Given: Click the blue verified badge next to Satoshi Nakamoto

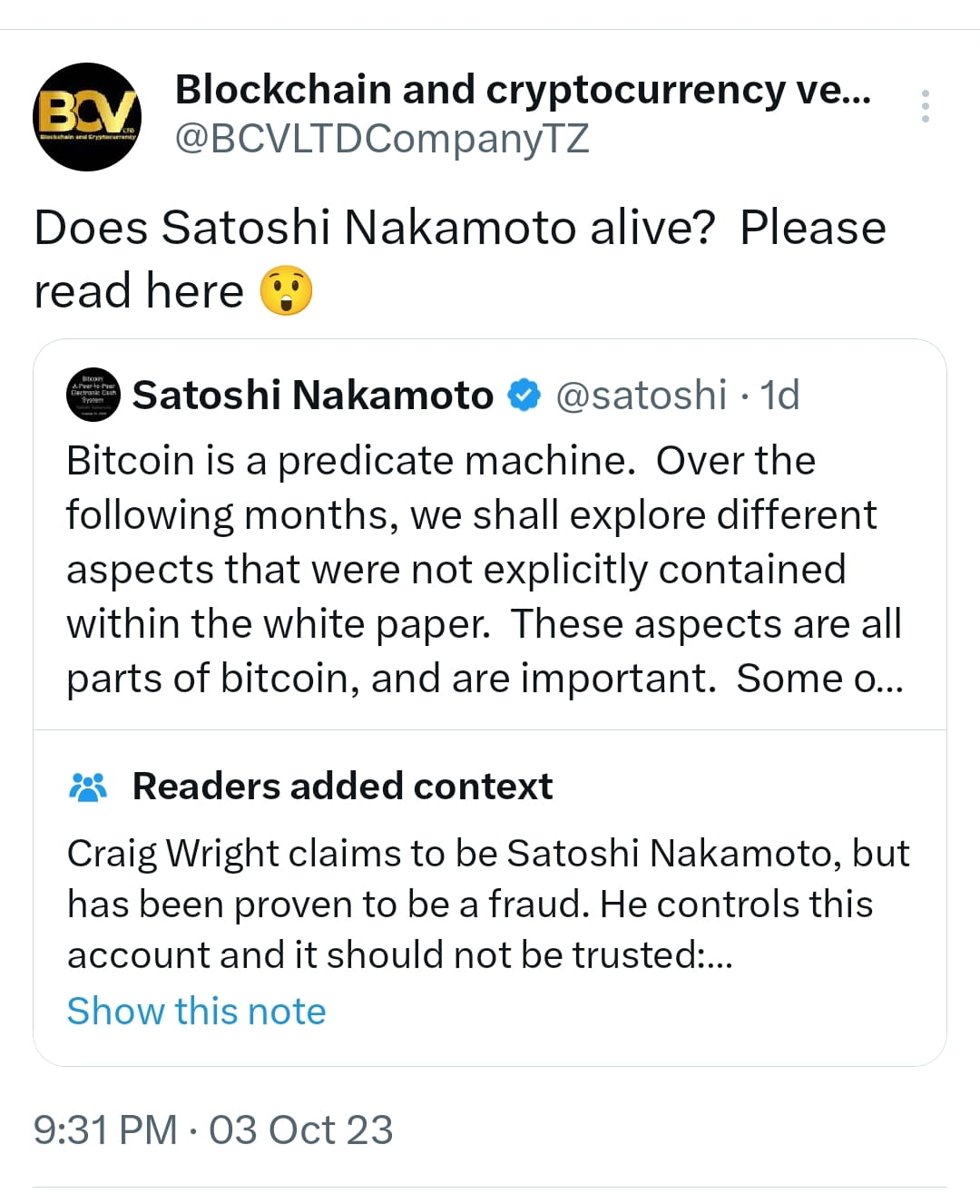Looking at the screenshot, I should [523, 394].
